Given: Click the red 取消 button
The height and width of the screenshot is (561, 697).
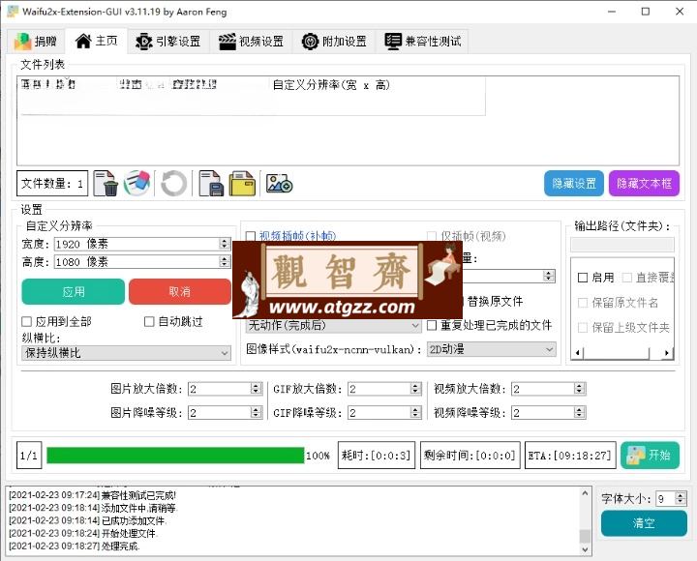Looking at the screenshot, I should (180, 292).
